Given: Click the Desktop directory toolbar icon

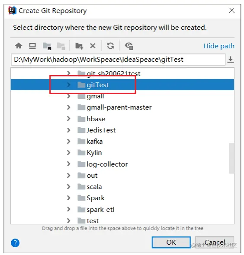Looking at the screenshot, I should pyautogui.click(x=32, y=46).
